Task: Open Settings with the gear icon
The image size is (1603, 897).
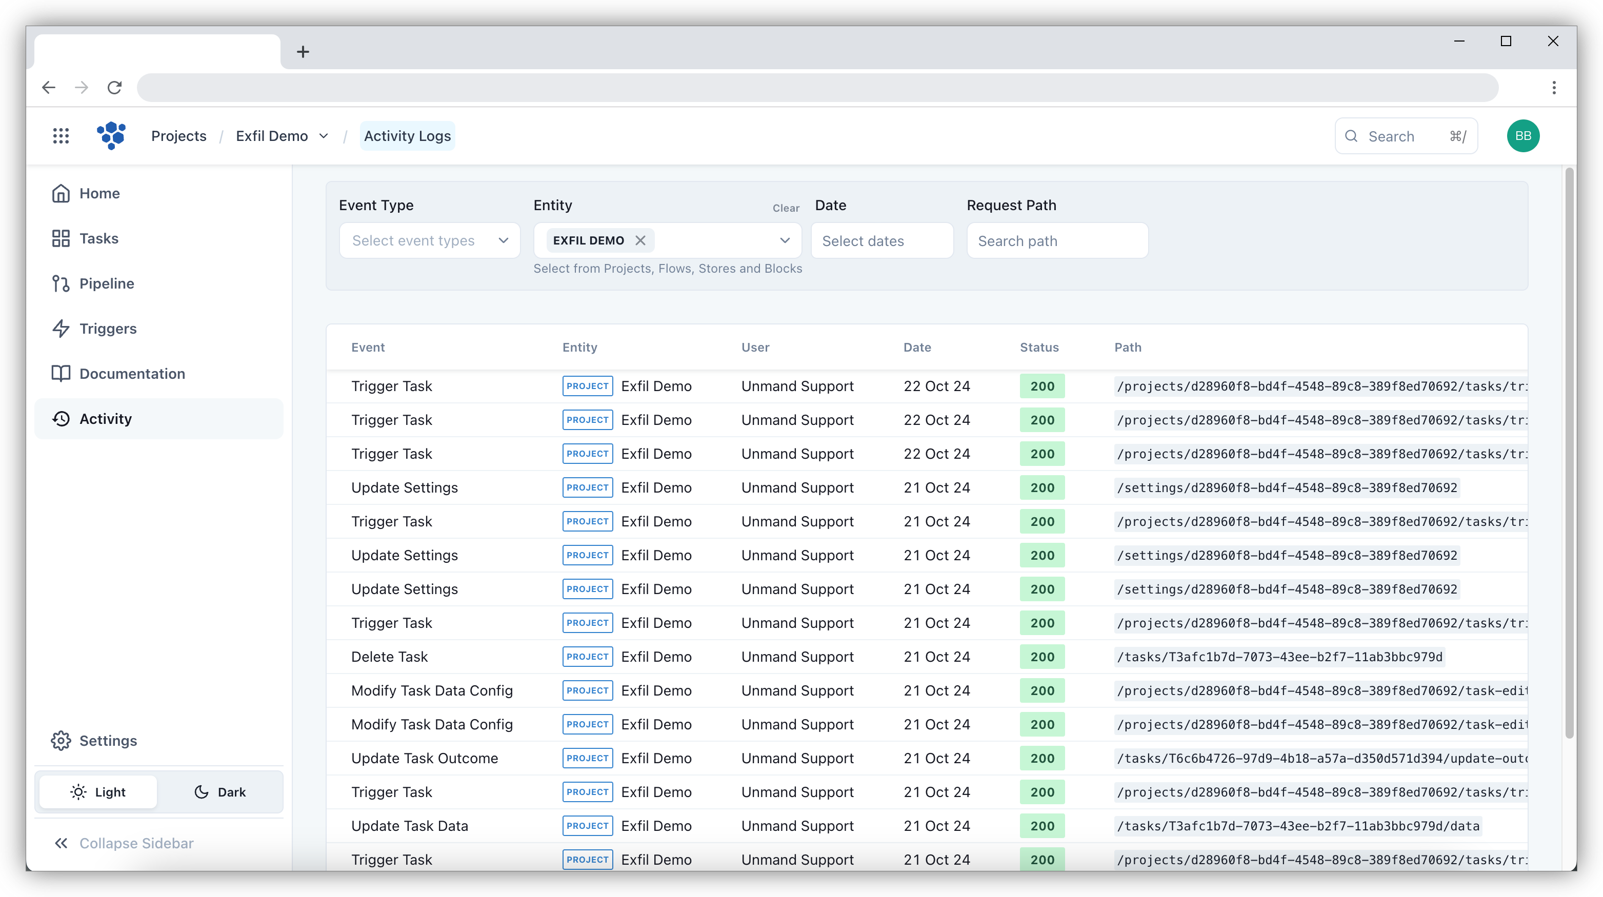Action: [61, 740]
